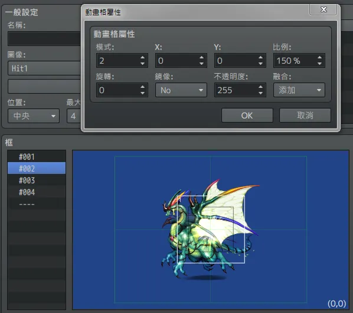Image resolution: width=353 pixels, height=313 pixels.
Task: Decrease the 模式 (pattern) value
Action: click(x=142, y=64)
